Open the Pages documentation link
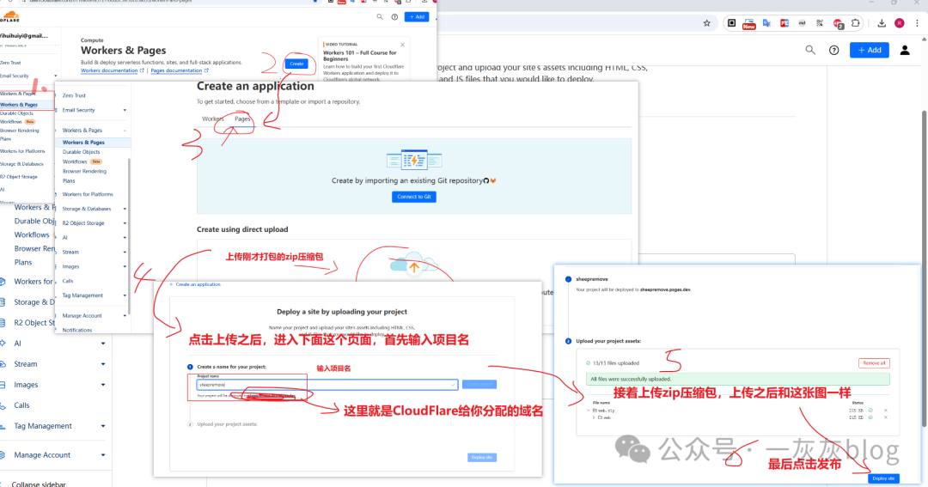This screenshot has width=928, height=487. pyautogui.click(x=176, y=70)
